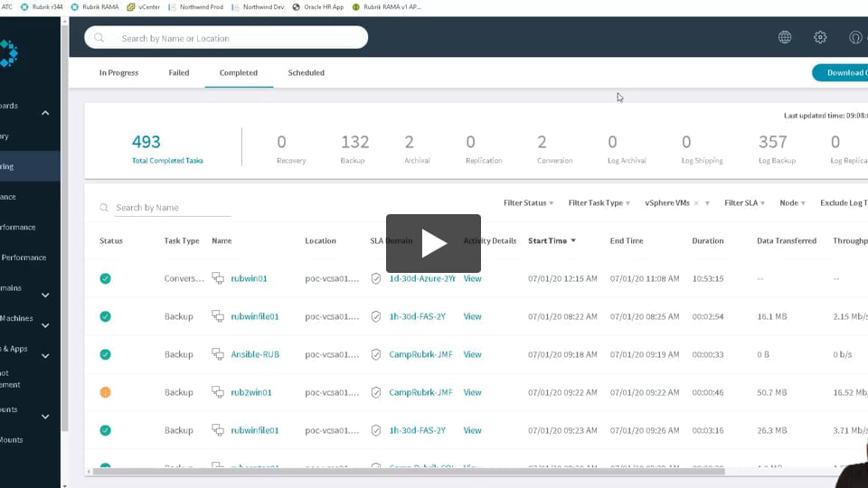This screenshot has width=868, height=488.
Task: Open the settings gear icon
Action: [820, 38]
